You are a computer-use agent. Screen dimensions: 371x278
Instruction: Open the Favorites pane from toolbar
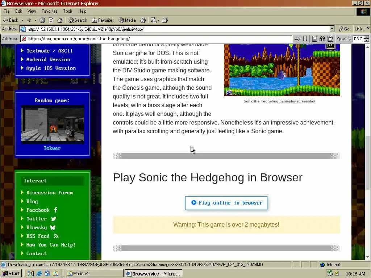(103, 20)
